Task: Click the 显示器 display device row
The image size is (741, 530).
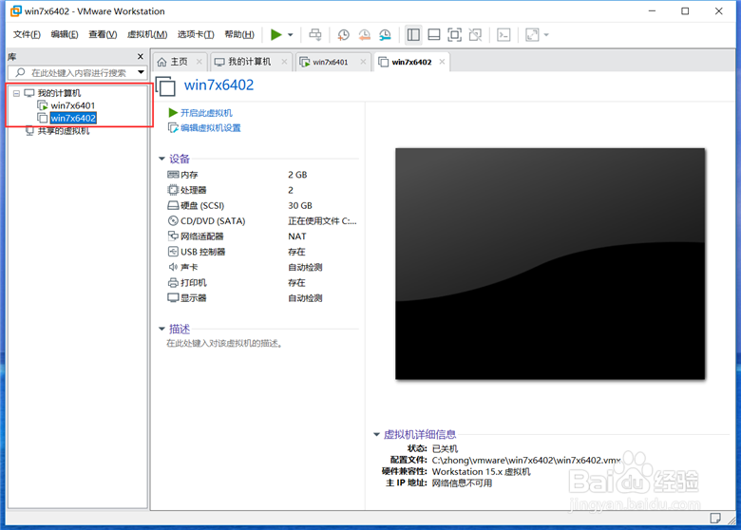Action: coord(262,298)
